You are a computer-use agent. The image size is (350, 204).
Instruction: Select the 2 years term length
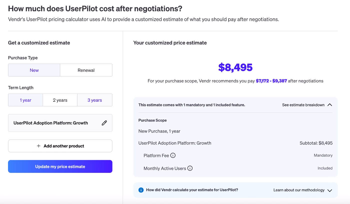(x=60, y=100)
